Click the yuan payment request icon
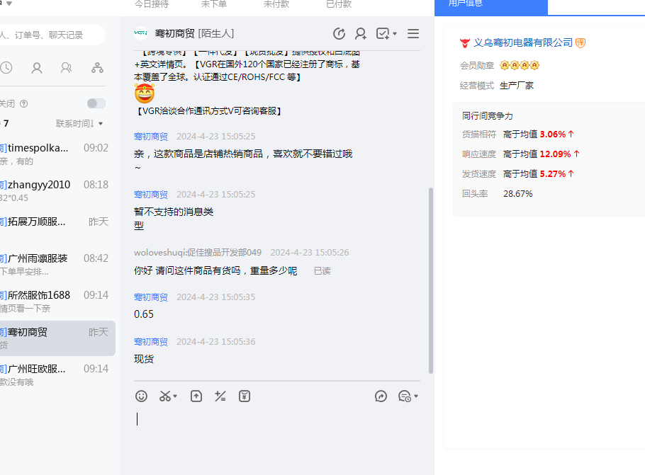The height and width of the screenshot is (475, 645). 245,396
